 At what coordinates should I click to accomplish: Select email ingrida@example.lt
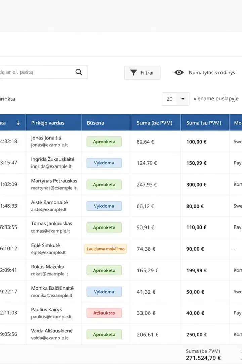[x=51, y=166]
